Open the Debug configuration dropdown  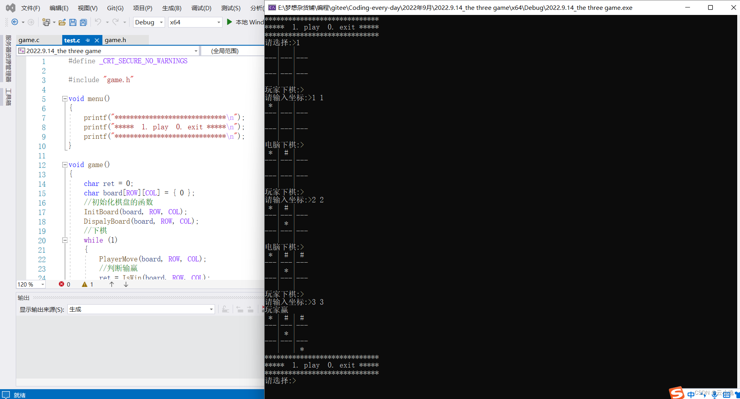149,22
